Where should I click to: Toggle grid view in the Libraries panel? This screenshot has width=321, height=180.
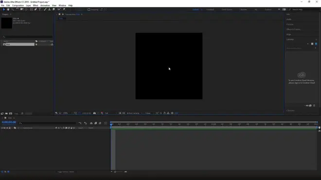click(x=312, y=44)
